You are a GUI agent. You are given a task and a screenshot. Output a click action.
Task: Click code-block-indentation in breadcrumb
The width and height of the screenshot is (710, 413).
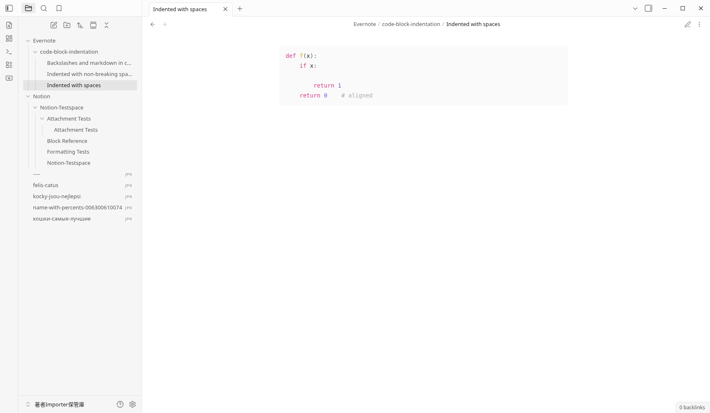(411, 24)
